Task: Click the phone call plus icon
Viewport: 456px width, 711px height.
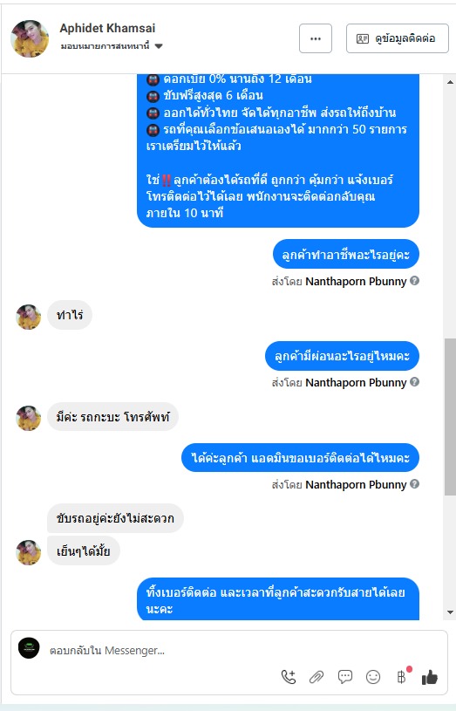Action: (289, 677)
